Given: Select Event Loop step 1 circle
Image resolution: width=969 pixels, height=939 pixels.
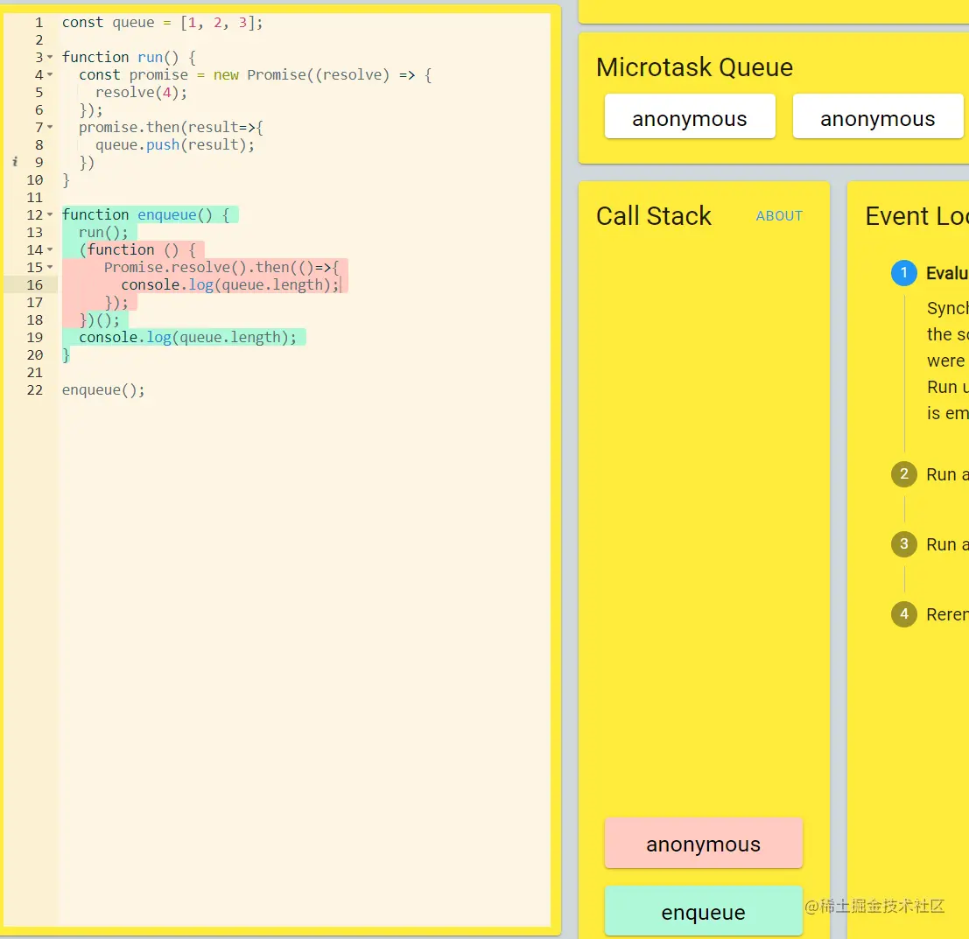Looking at the screenshot, I should 903,273.
